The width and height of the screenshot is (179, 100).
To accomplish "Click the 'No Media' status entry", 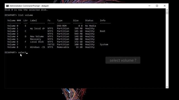I will pyautogui.click(x=91, y=26).
